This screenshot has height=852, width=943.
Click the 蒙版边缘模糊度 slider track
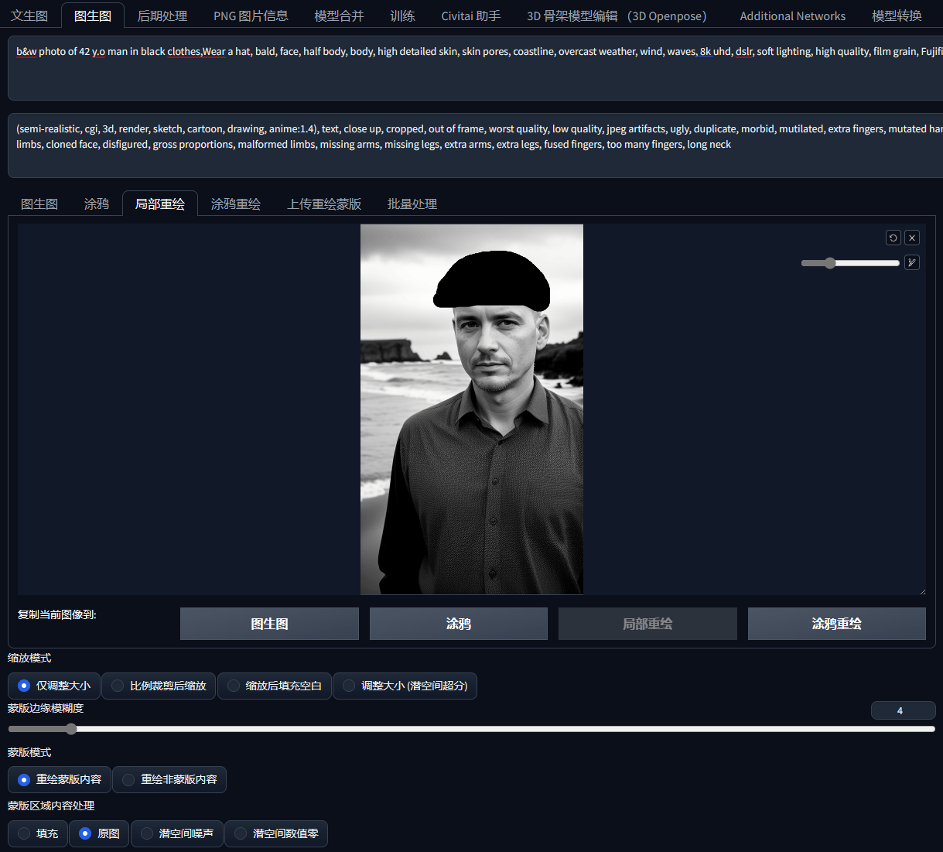click(x=471, y=729)
